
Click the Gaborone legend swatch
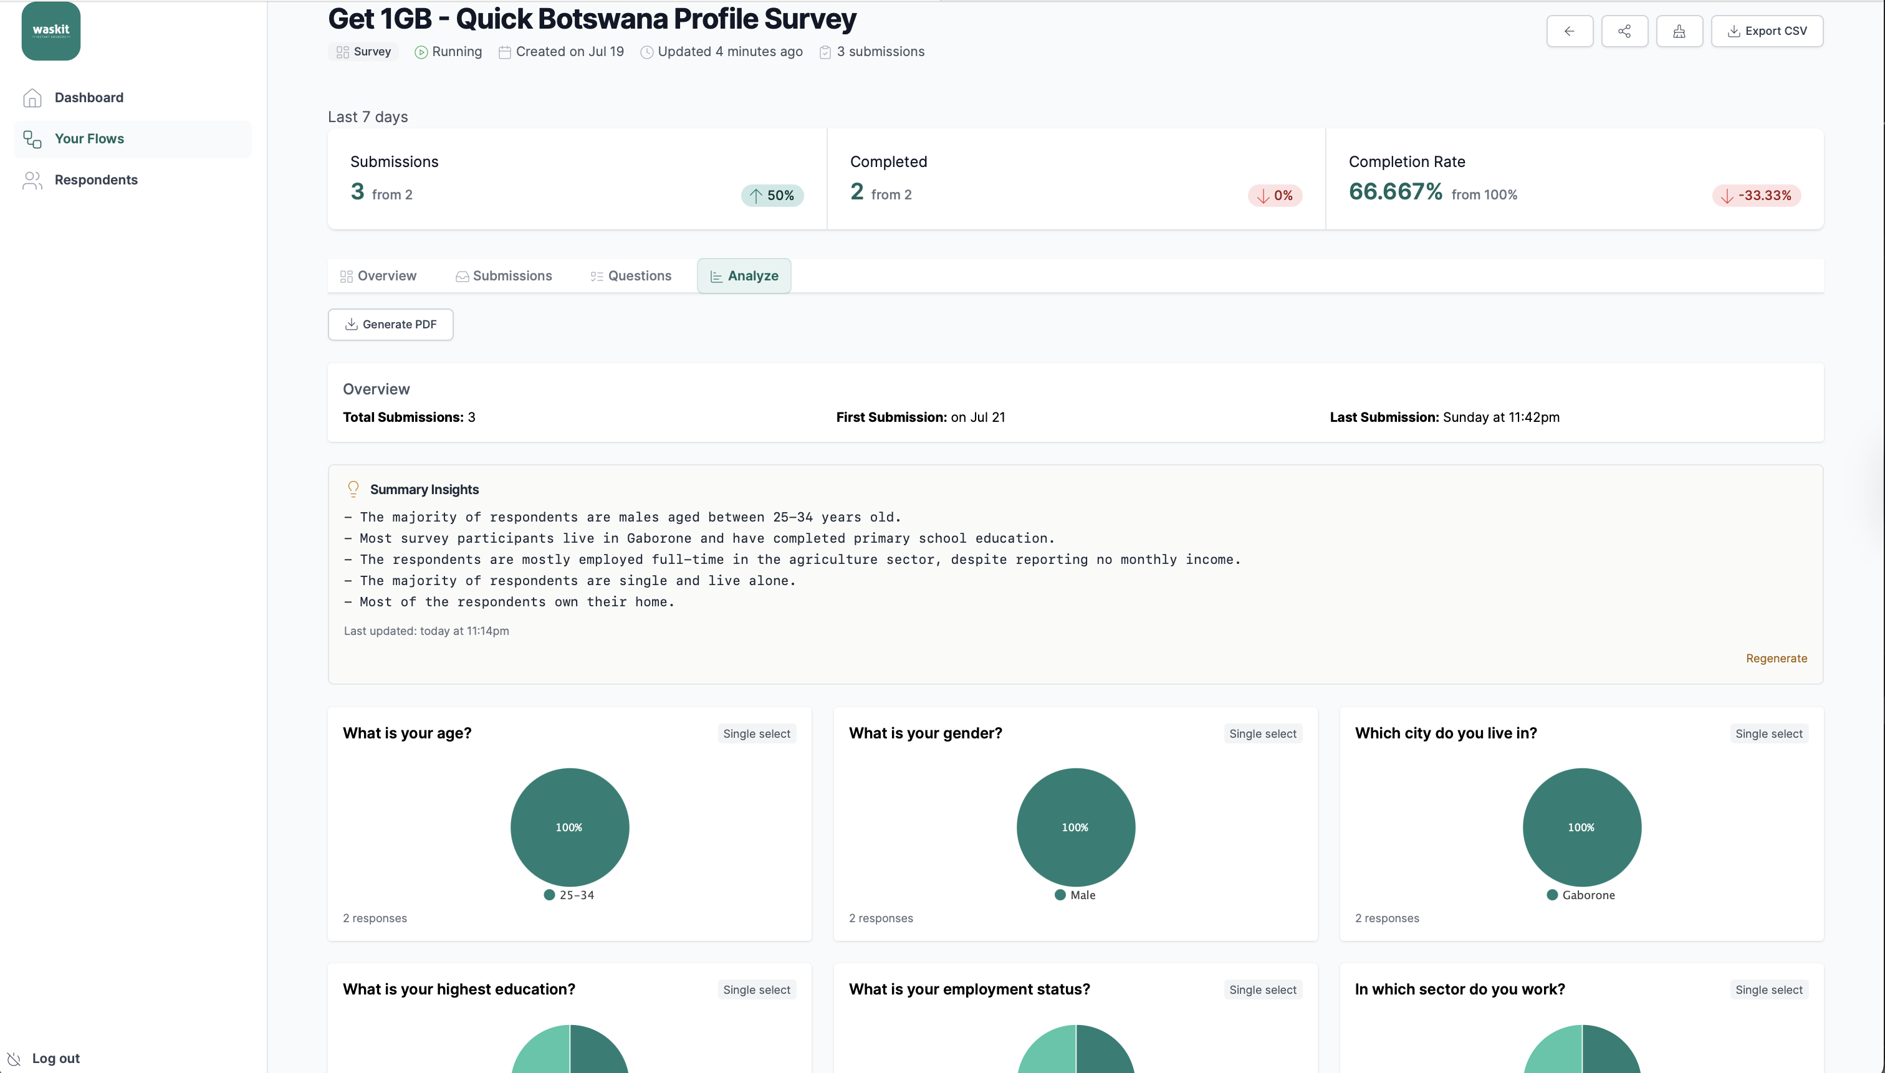[1553, 895]
